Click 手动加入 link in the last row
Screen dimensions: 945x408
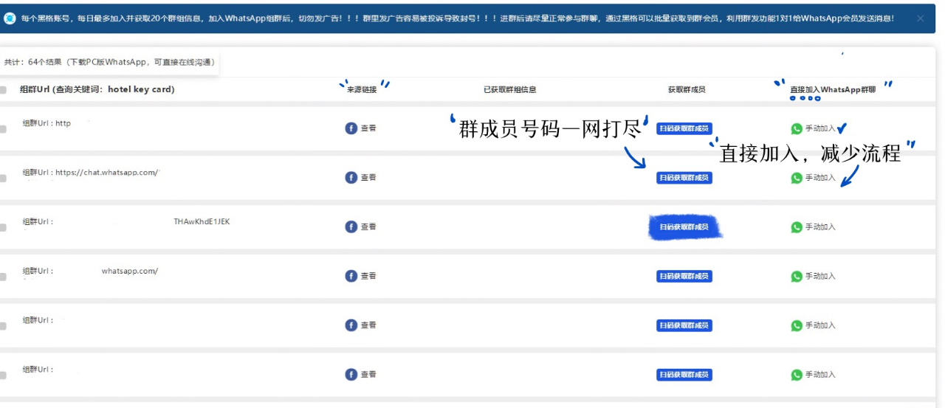[x=820, y=375]
